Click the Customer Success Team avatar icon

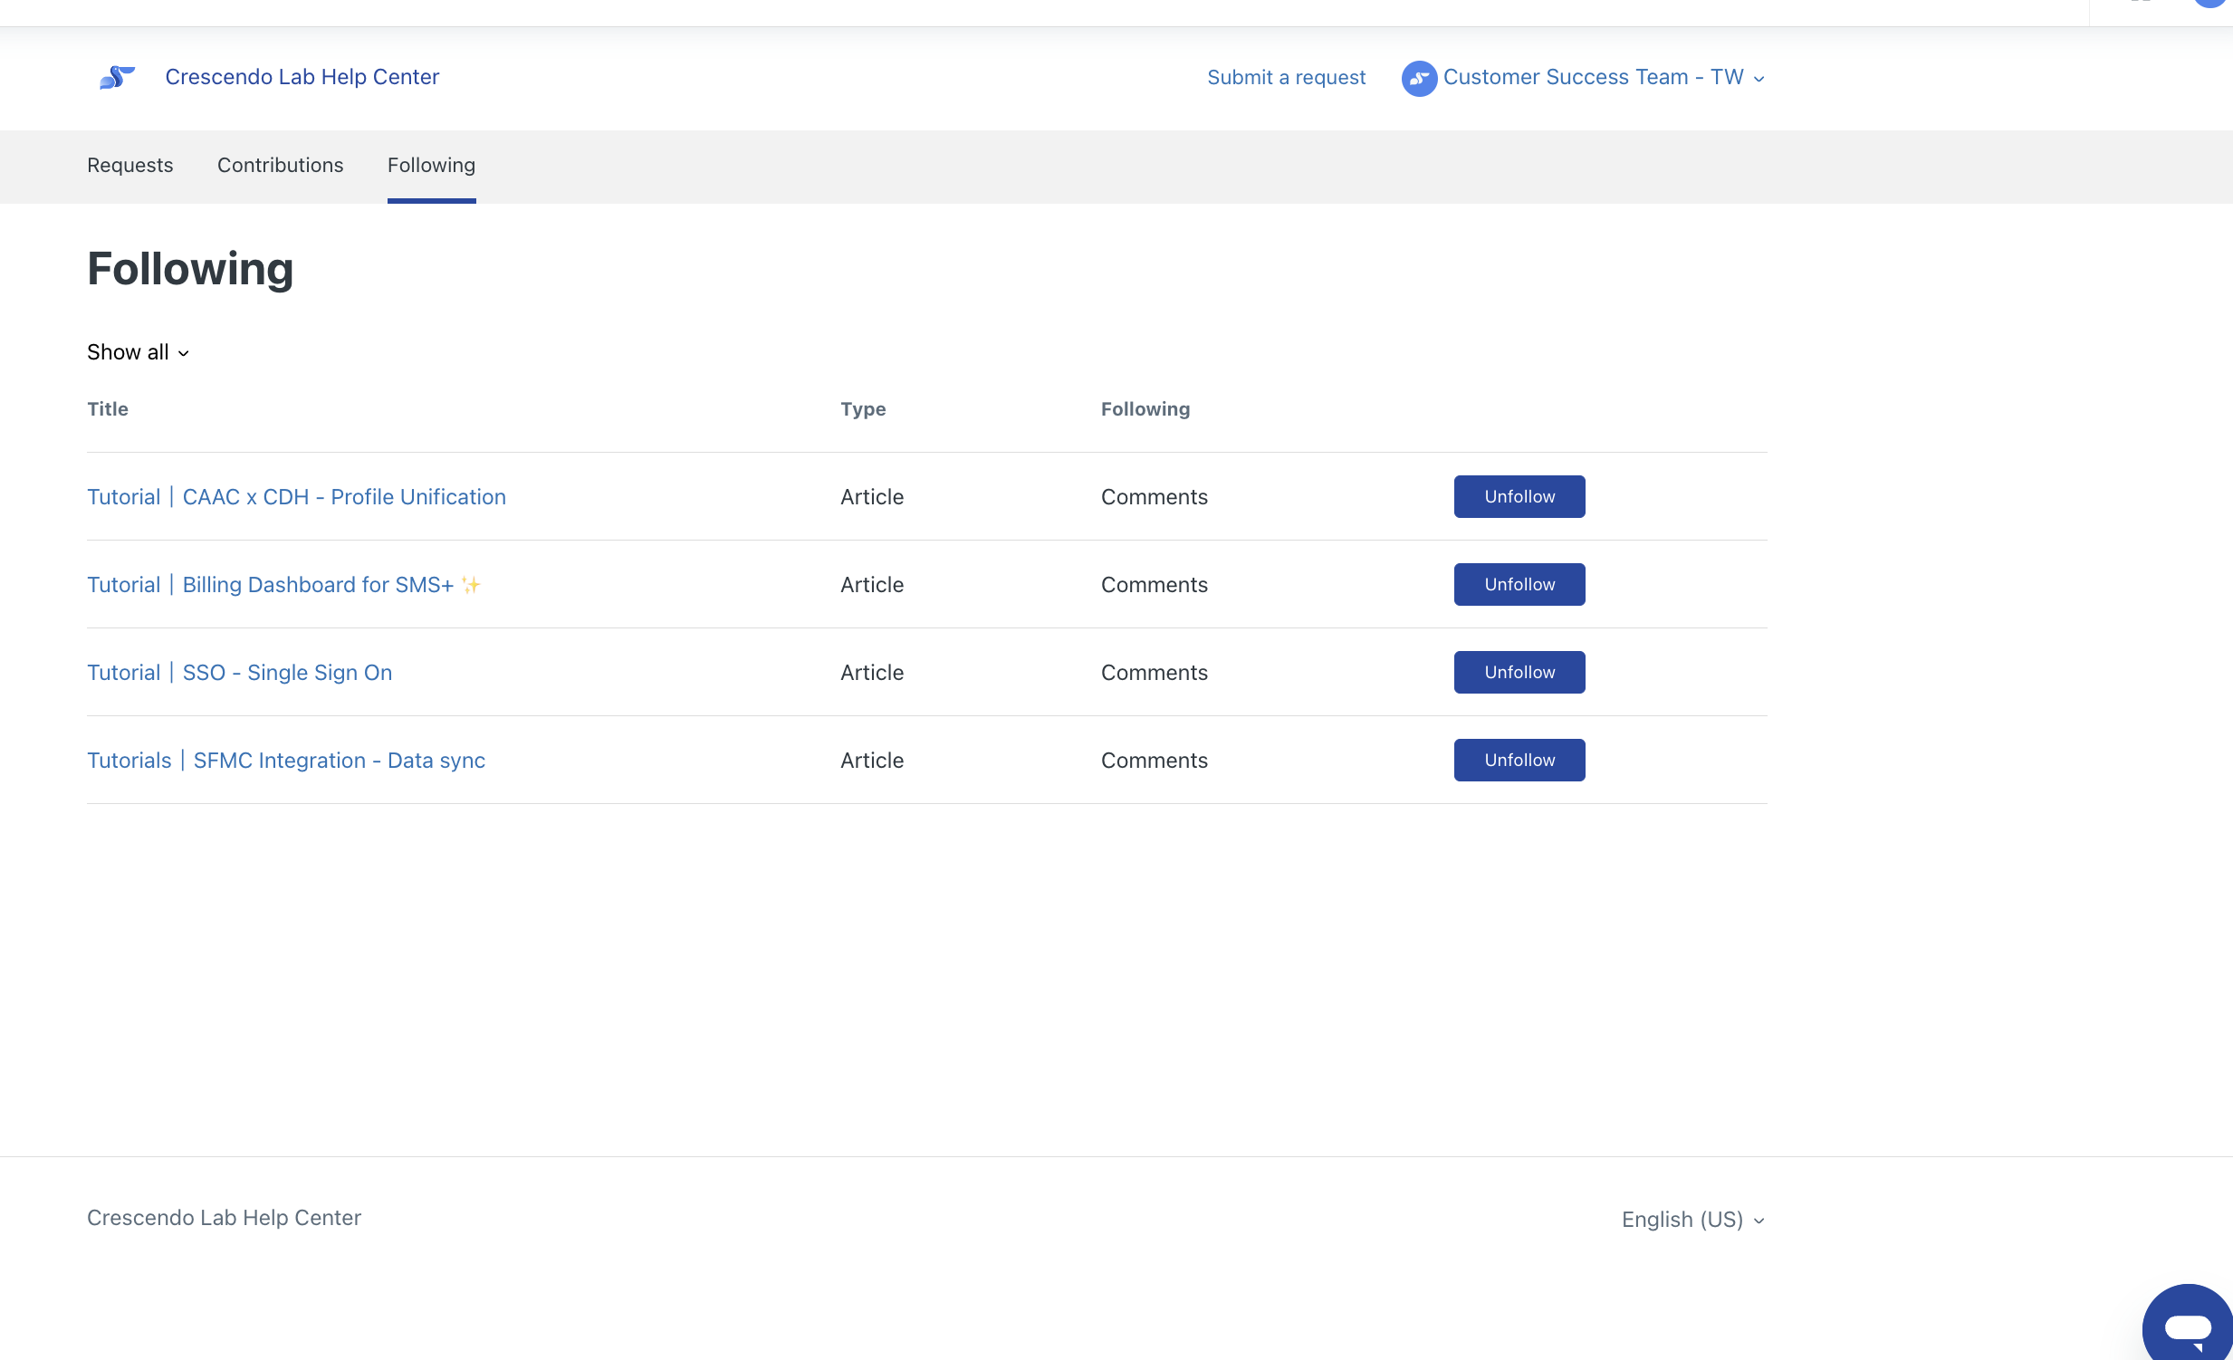(x=1418, y=79)
